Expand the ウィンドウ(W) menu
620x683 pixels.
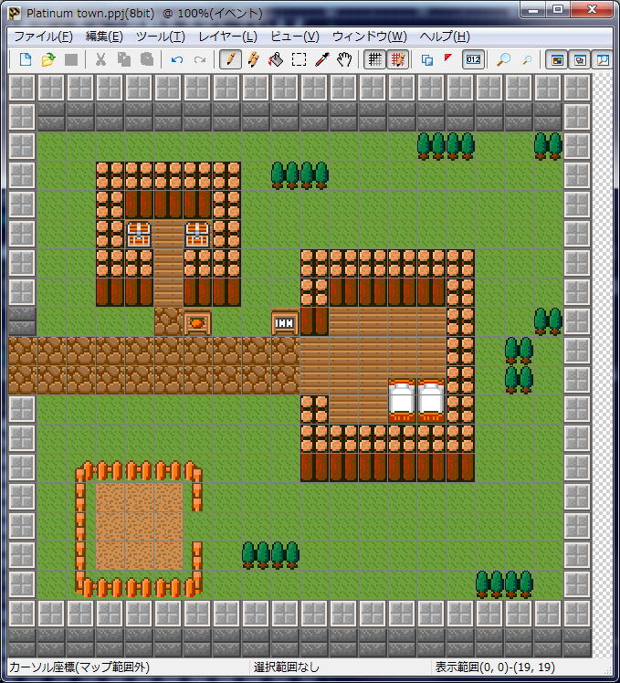click(x=369, y=37)
